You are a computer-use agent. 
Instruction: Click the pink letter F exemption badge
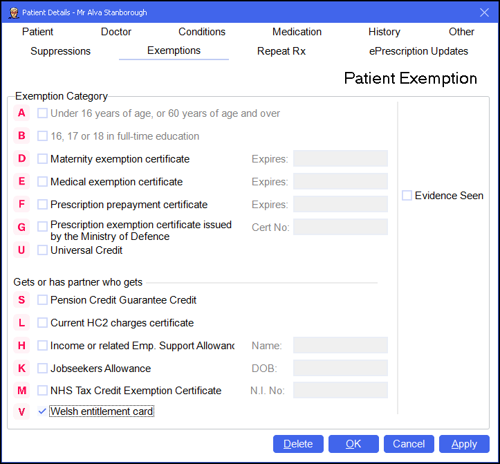click(x=22, y=205)
